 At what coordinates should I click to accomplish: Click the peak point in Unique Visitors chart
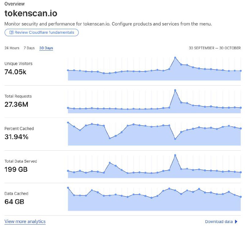pos(175,58)
